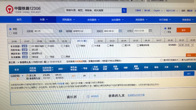The height and width of the screenshot is (110, 196).
Task: Click first-class seat count 19 cell
Action: [x=84, y=75]
